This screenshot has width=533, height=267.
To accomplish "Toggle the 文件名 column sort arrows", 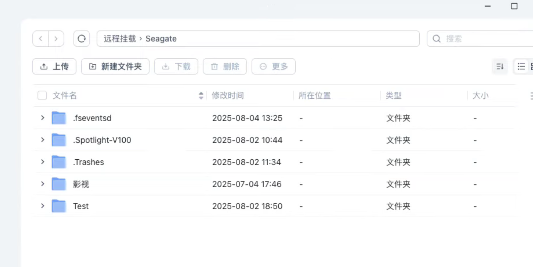I will 201,96.
